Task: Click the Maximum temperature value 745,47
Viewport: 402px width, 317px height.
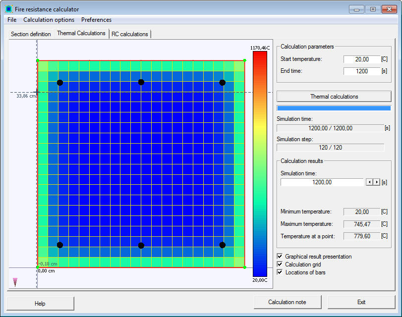Action: (x=362, y=224)
